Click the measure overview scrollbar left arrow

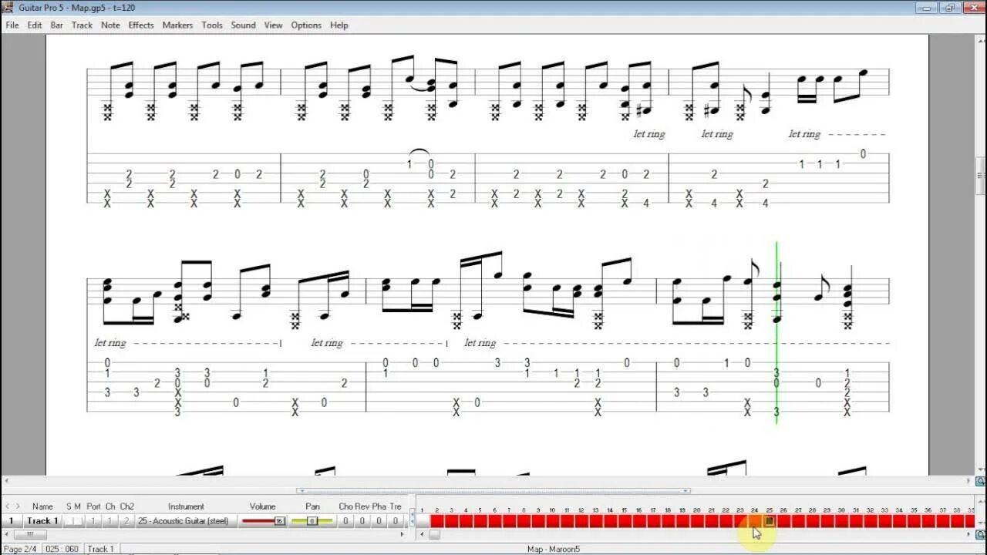click(x=420, y=534)
